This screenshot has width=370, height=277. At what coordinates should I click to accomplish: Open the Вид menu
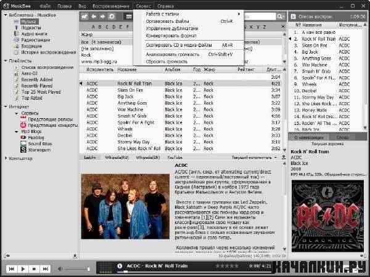coord(82,6)
